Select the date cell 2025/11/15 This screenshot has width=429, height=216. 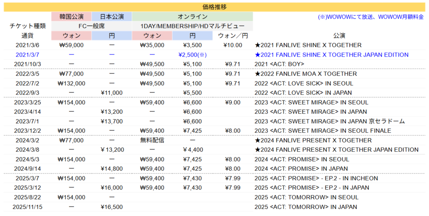pyautogui.click(x=28, y=207)
